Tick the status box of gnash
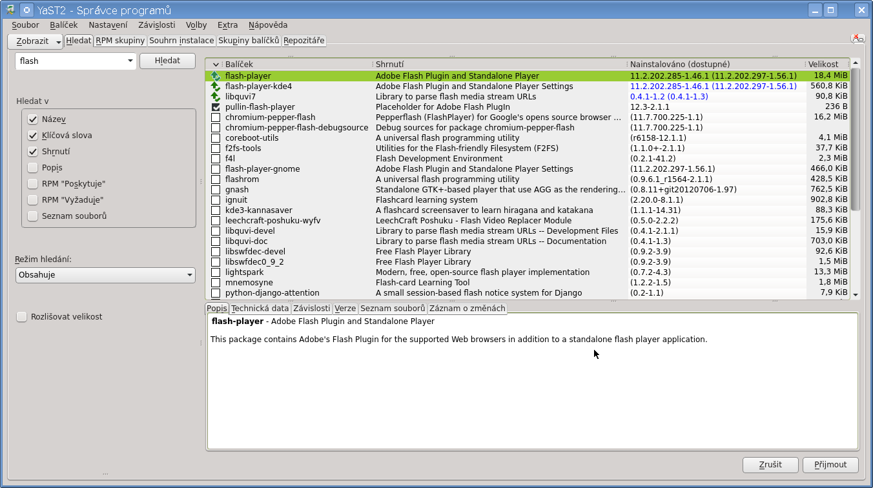 pyautogui.click(x=216, y=190)
